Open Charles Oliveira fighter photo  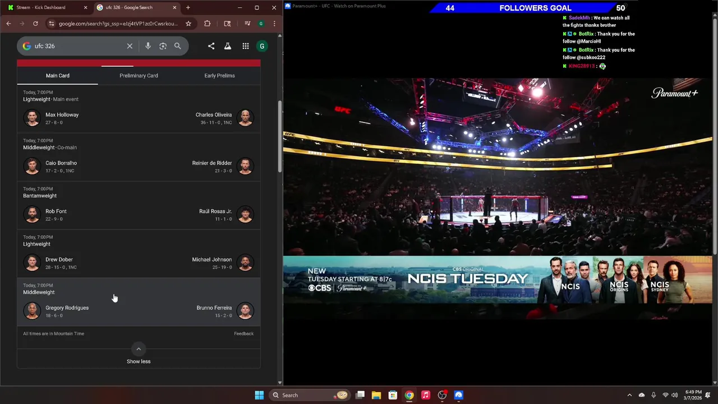pyautogui.click(x=245, y=118)
